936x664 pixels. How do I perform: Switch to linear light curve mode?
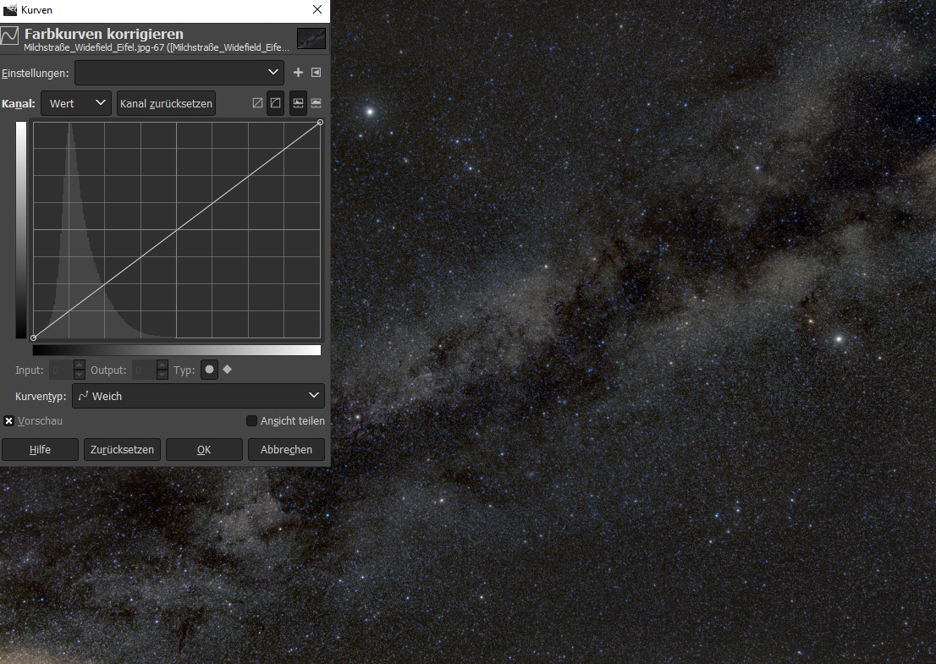pyautogui.click(x=257, y=103)
